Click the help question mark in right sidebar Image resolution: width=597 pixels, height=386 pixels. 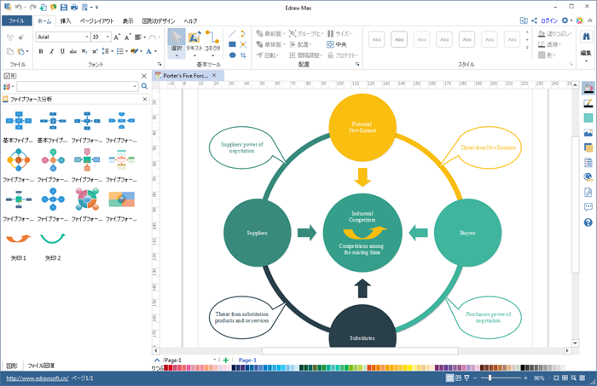pos(588,222)
